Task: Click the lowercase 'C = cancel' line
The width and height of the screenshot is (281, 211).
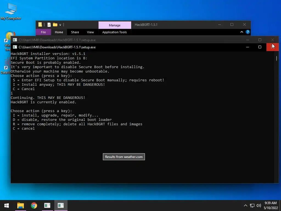Action: (x=24, y=129)
